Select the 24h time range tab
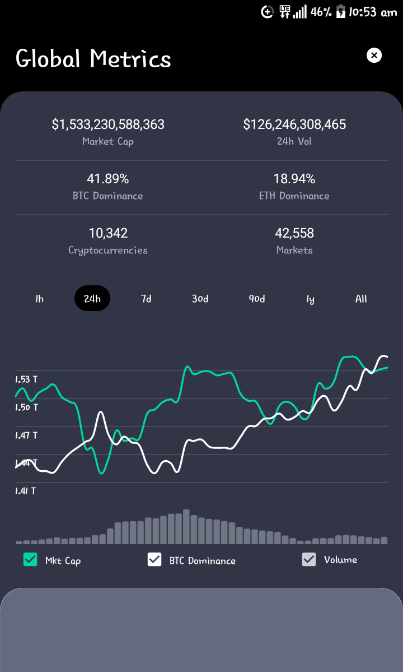 click(x=92, y=298)
